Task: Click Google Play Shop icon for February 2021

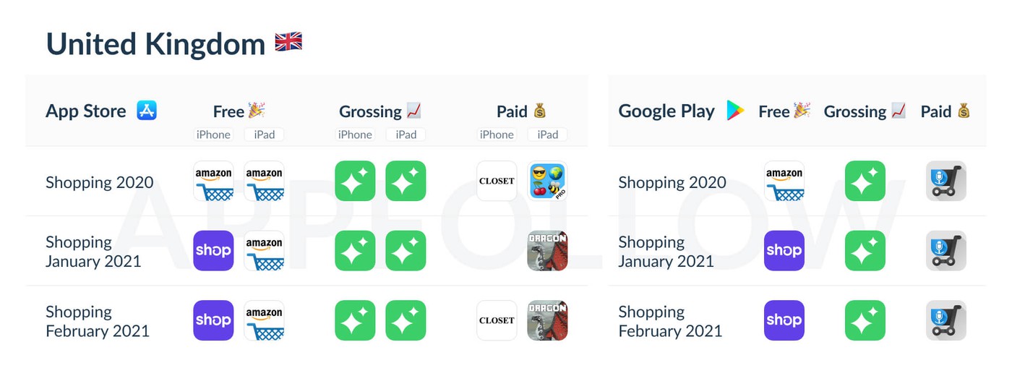Action: coord(784,320)
